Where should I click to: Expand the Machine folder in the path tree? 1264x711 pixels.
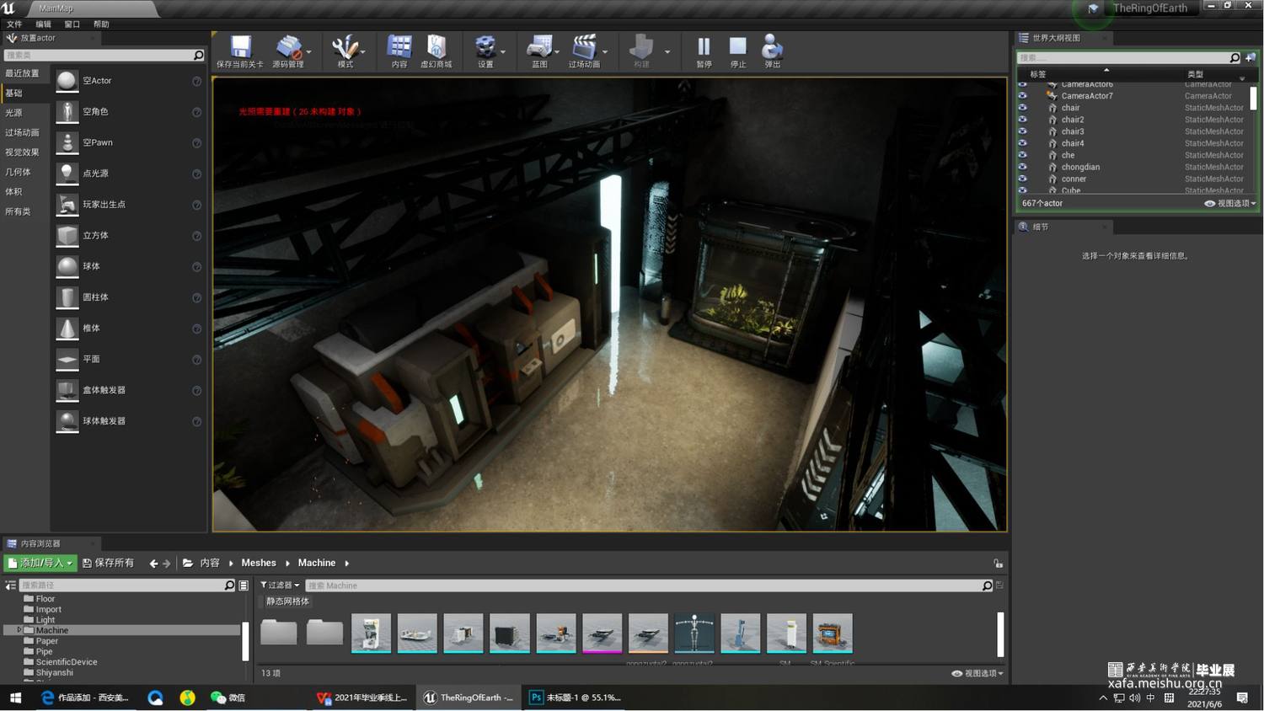click(x=19, y=630)
